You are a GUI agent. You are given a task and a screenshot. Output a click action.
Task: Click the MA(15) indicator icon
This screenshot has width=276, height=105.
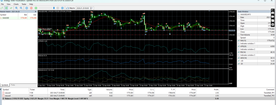(x=239, y=40)
